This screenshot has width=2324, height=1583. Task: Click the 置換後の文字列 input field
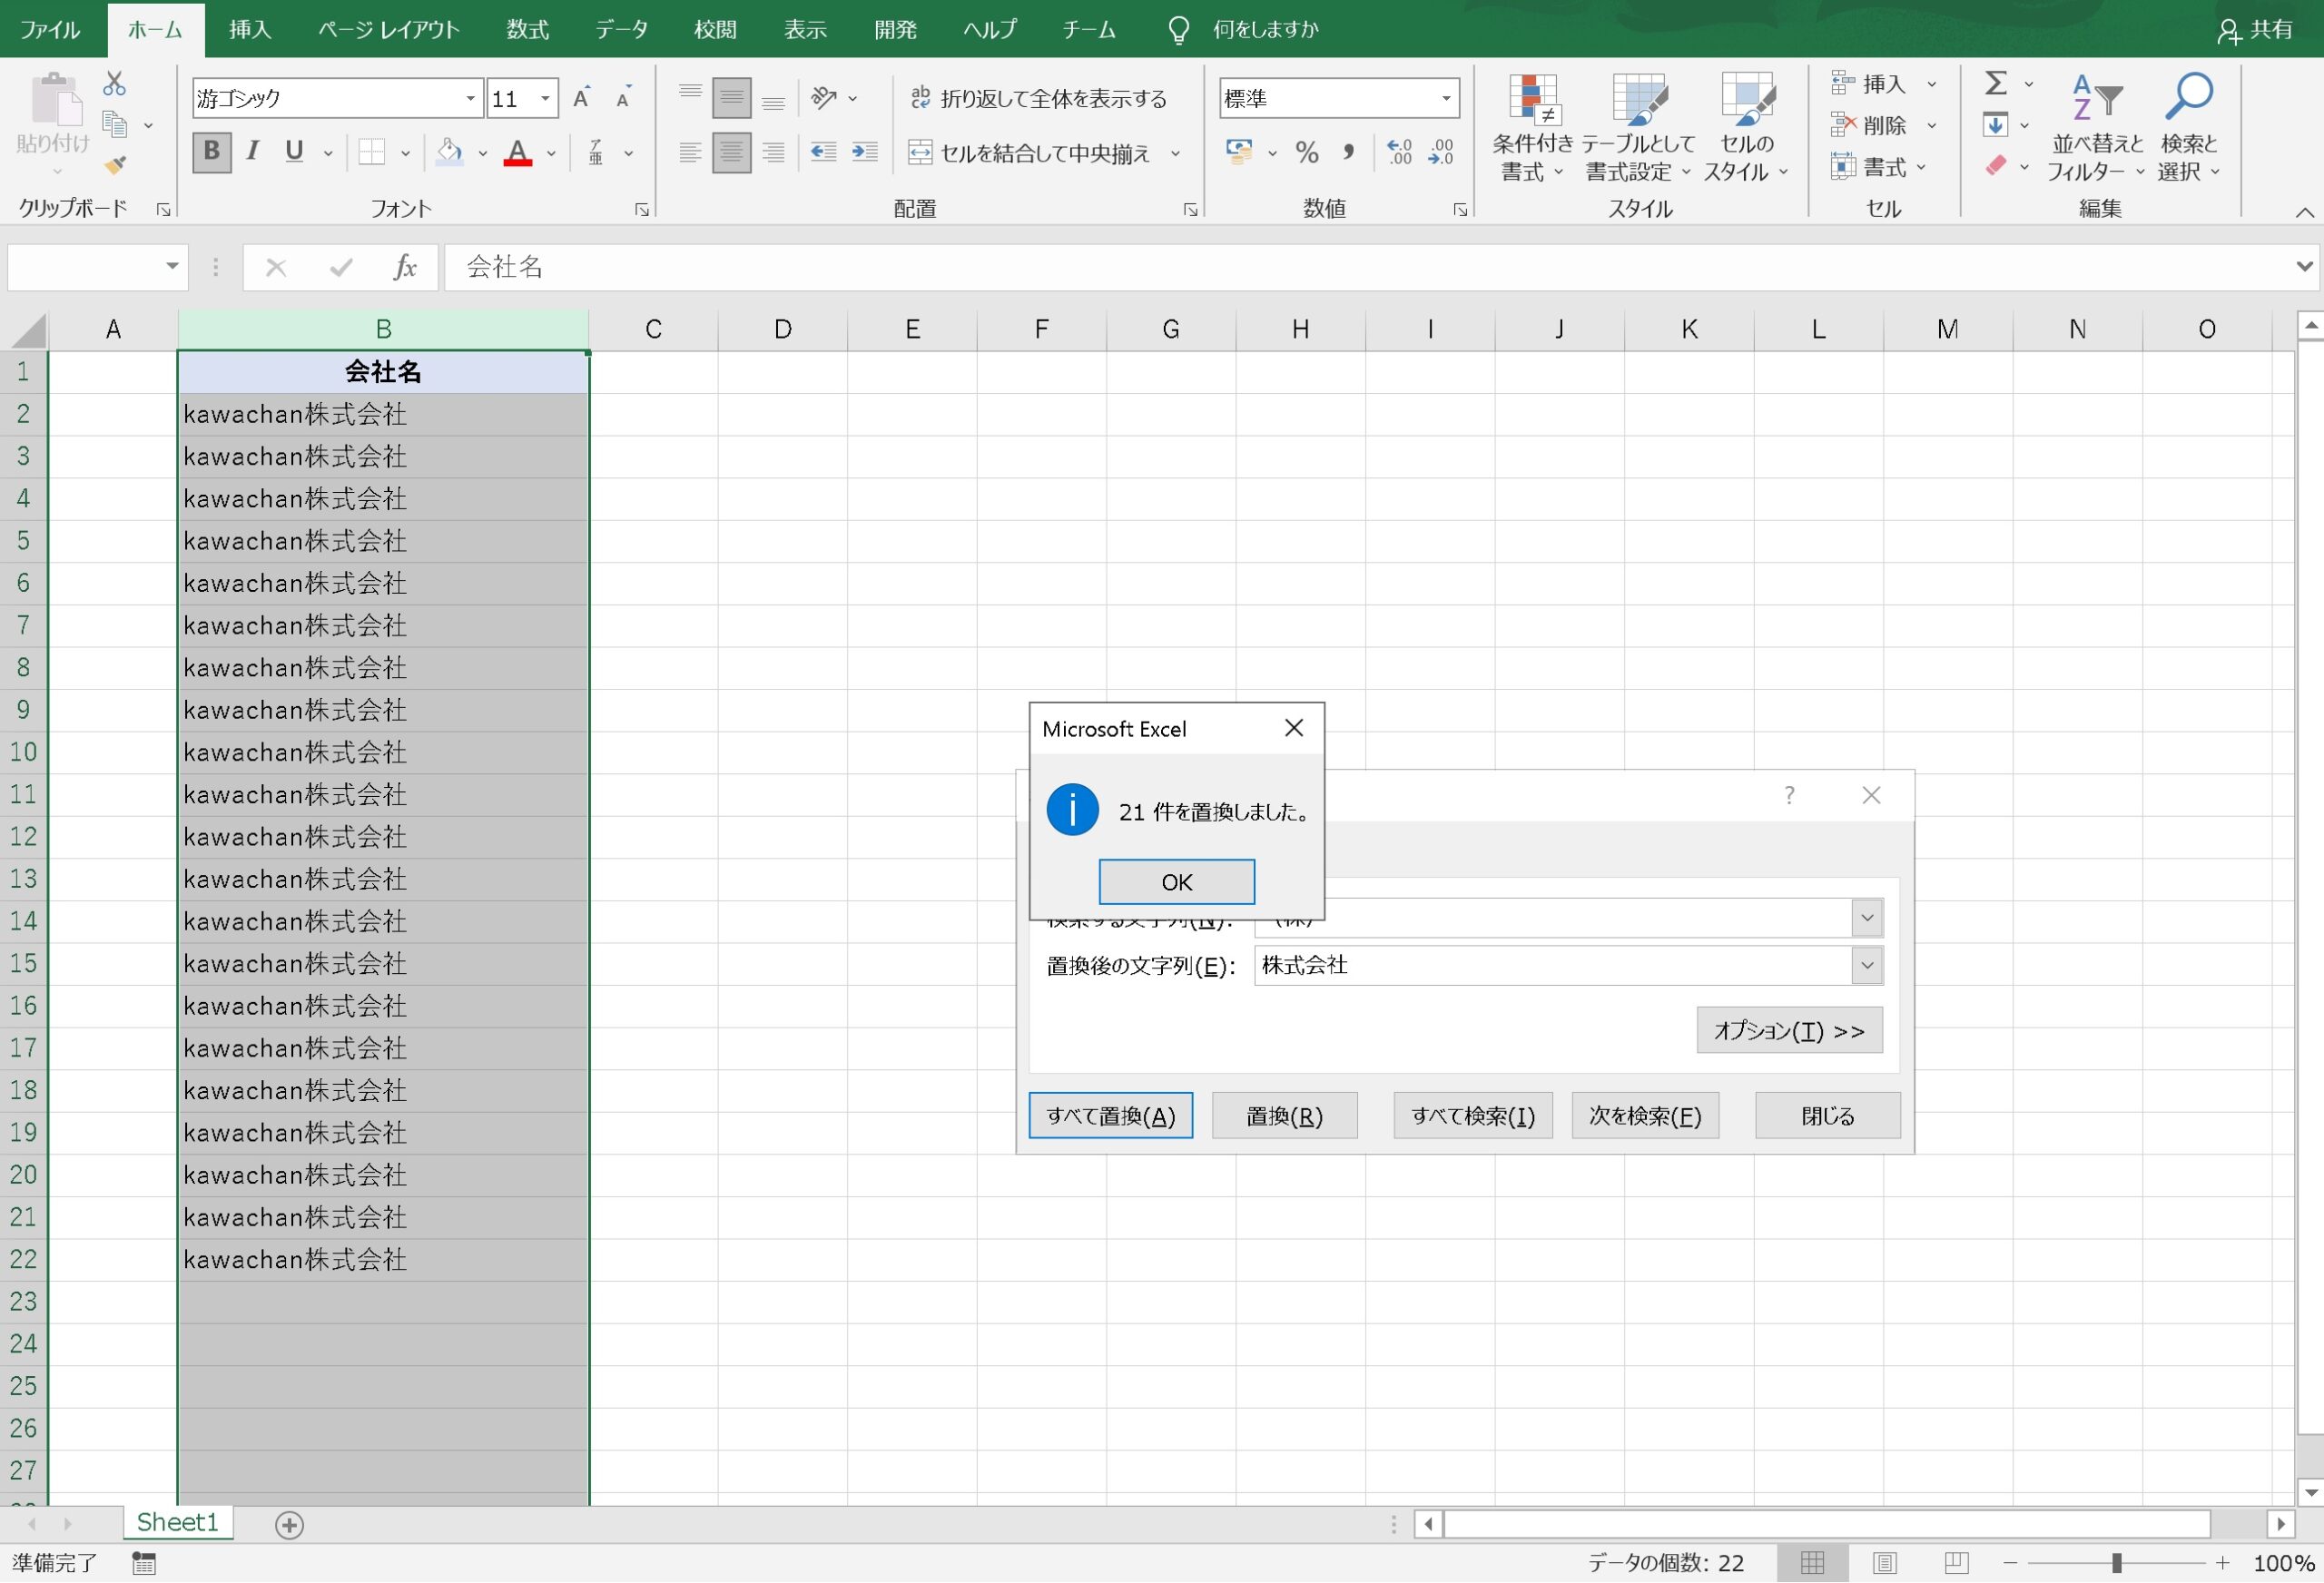click(1553, 966)
